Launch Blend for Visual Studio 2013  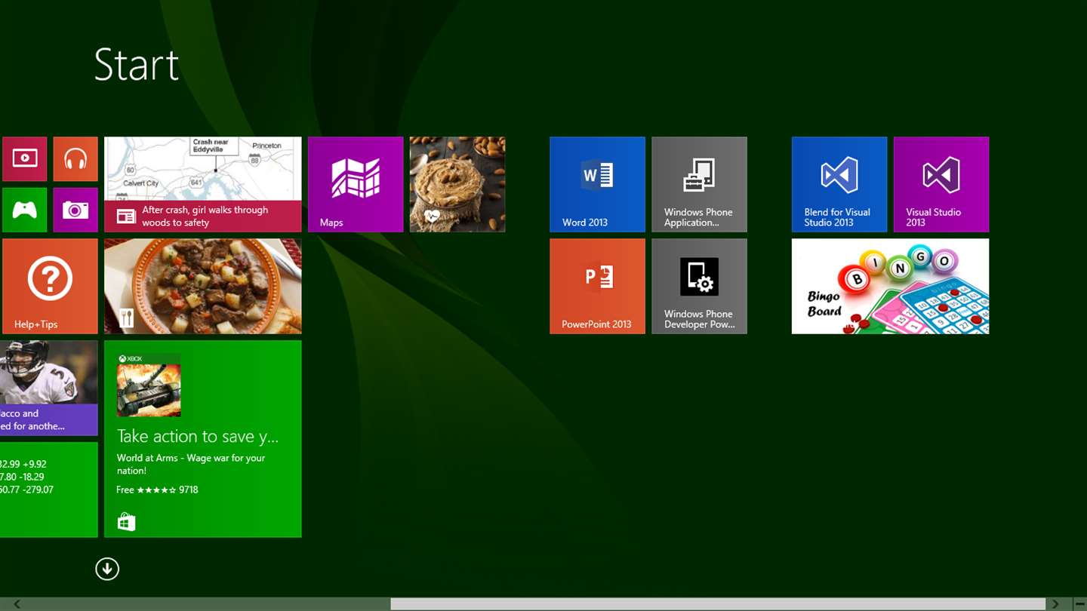839,184
